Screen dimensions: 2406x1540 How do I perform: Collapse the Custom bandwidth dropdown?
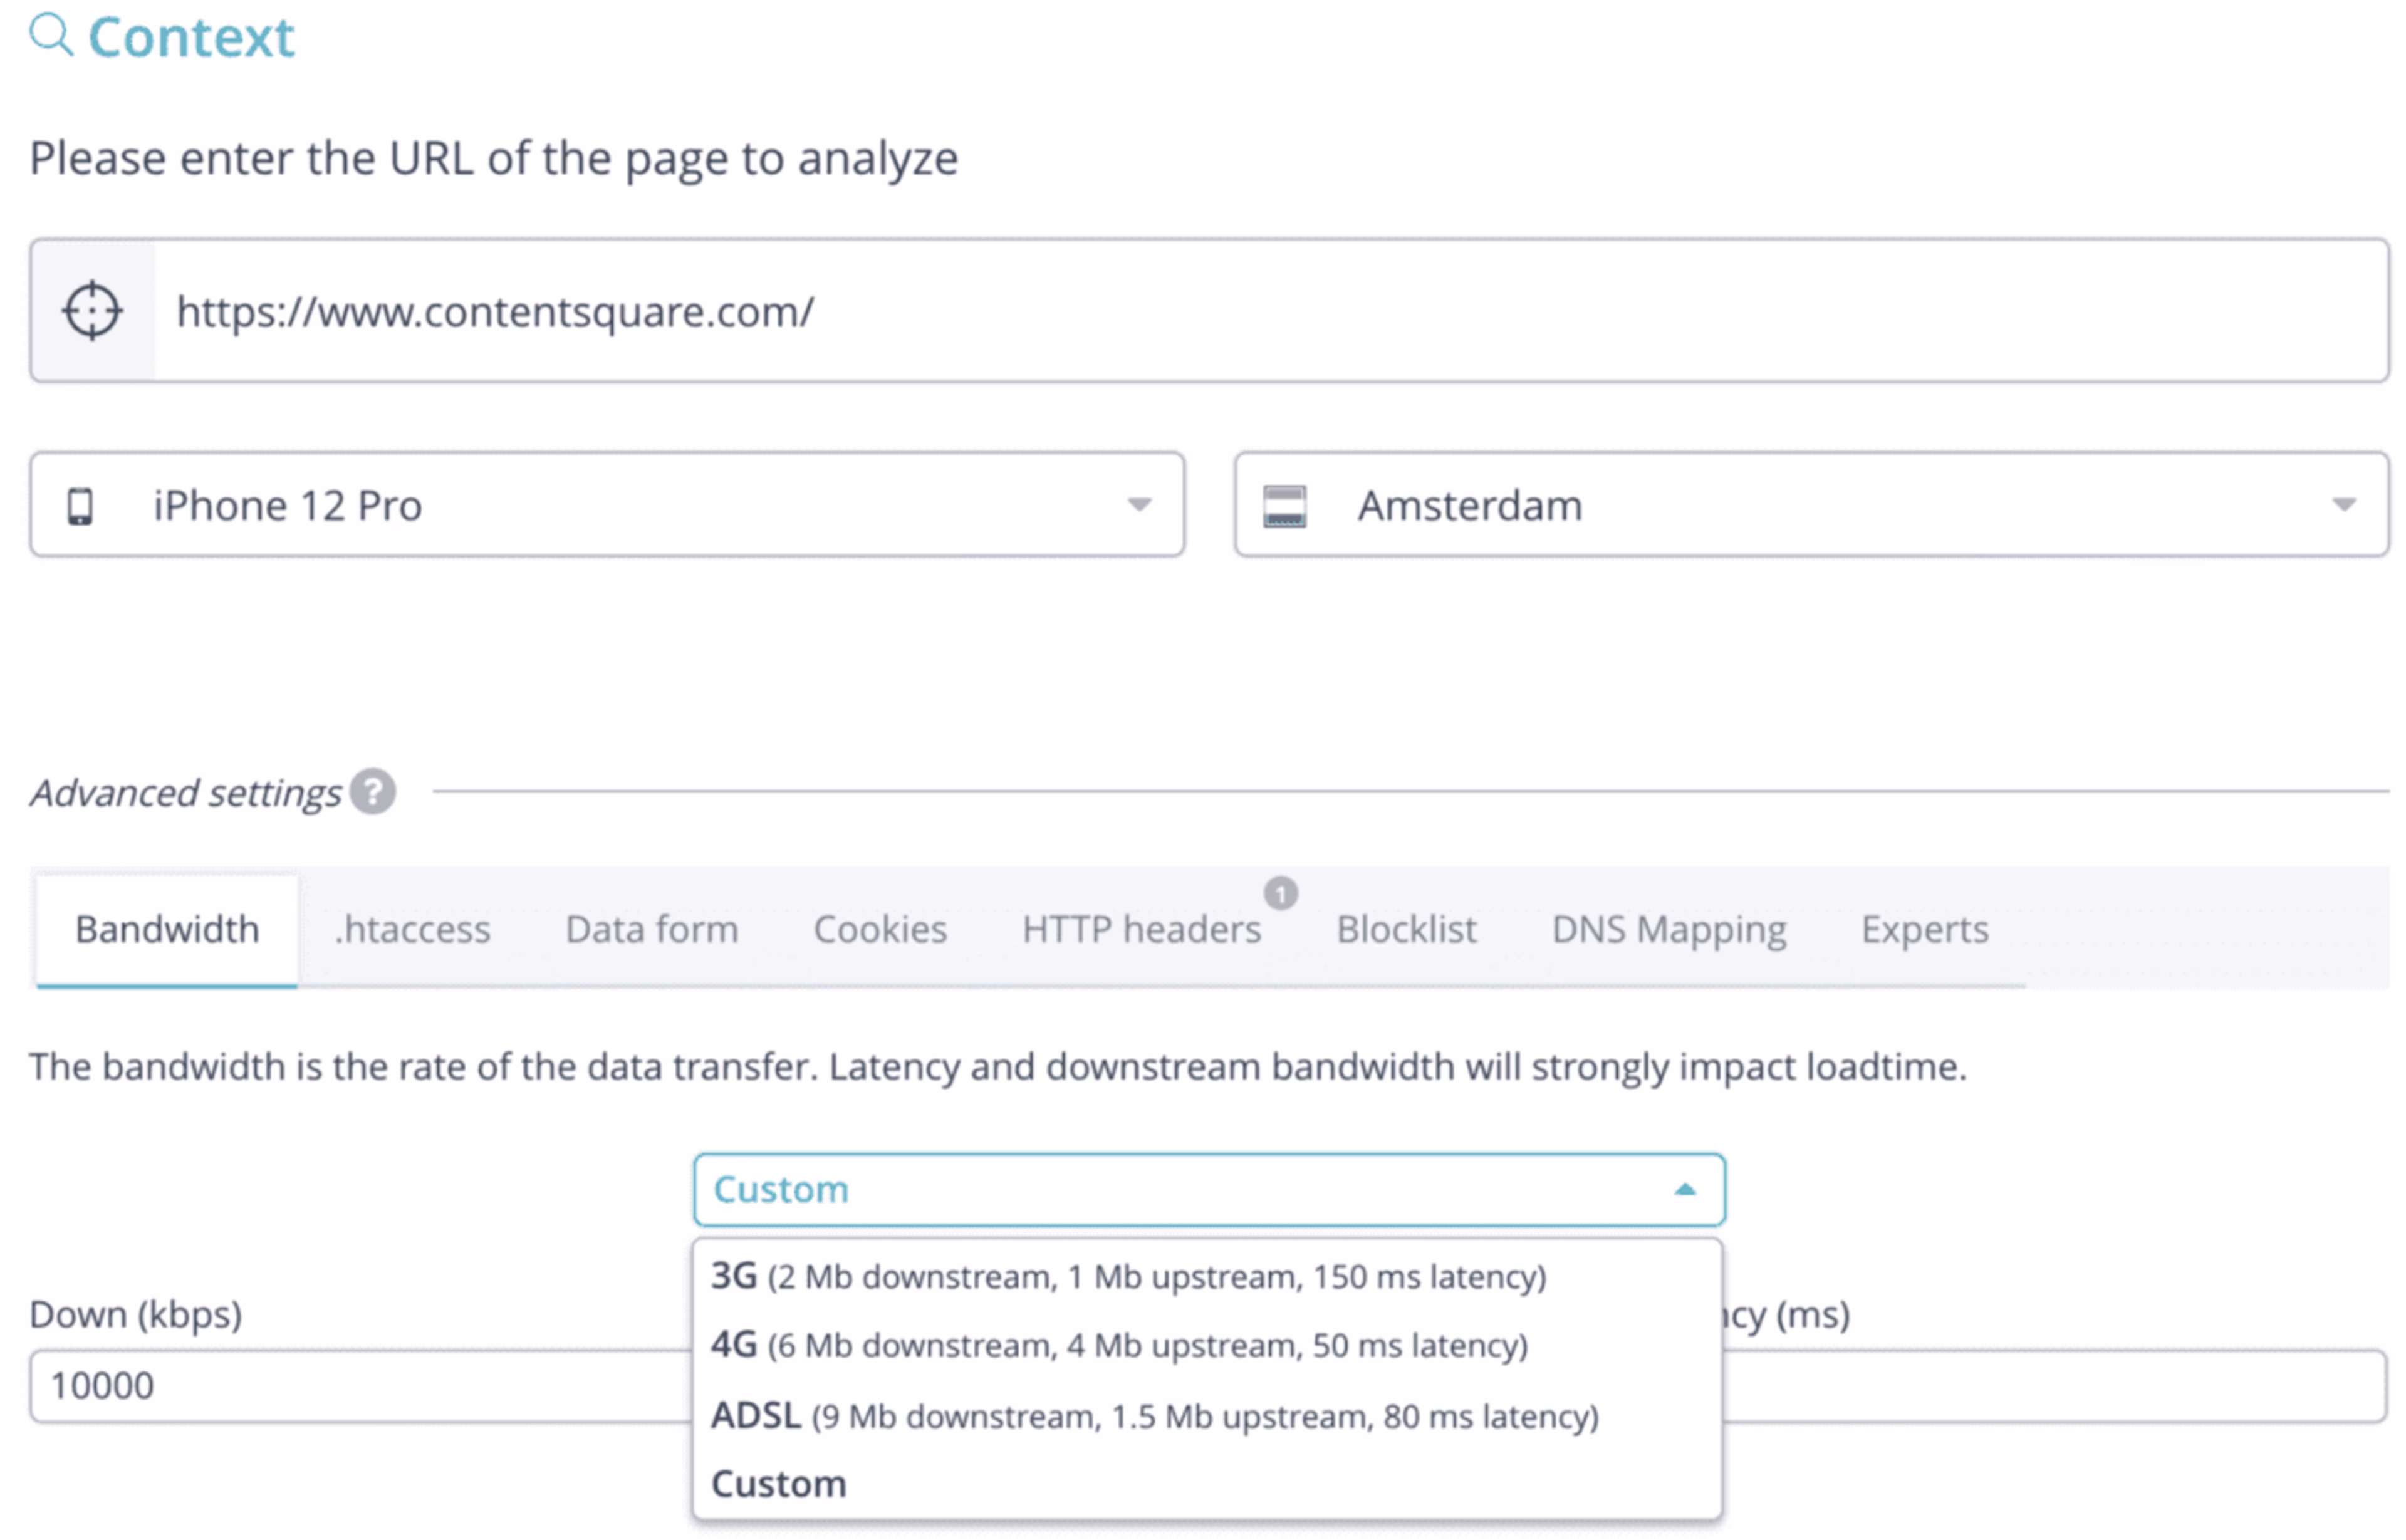pos(1209,1190)
